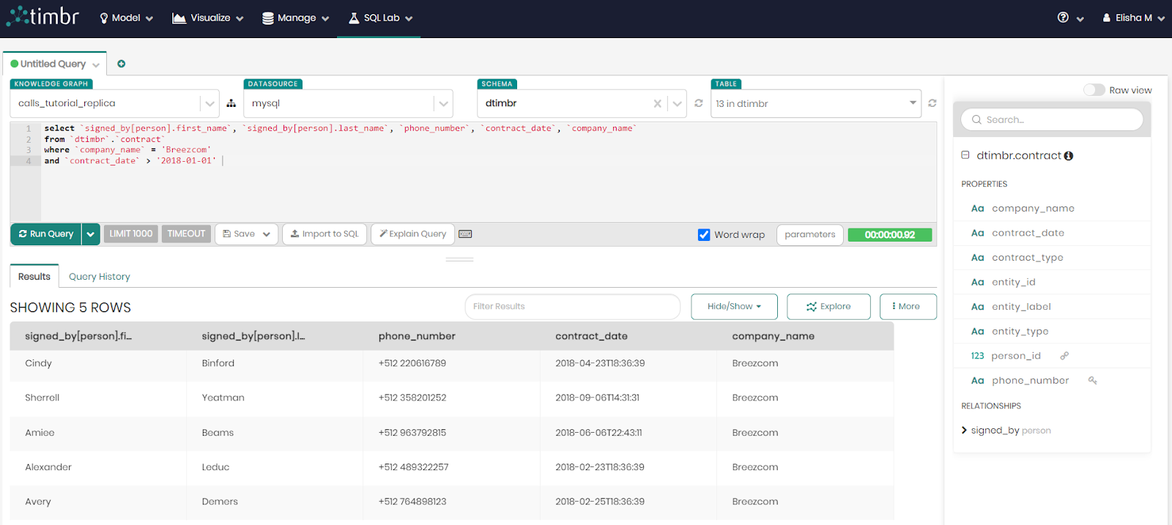Toggle the LIMIT 1000 option
Viewport: 1172px width, 525px height.
point(131,234)
